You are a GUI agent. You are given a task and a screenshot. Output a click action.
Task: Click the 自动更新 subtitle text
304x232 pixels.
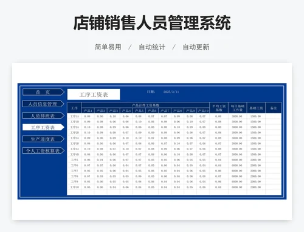click(196, 47)
